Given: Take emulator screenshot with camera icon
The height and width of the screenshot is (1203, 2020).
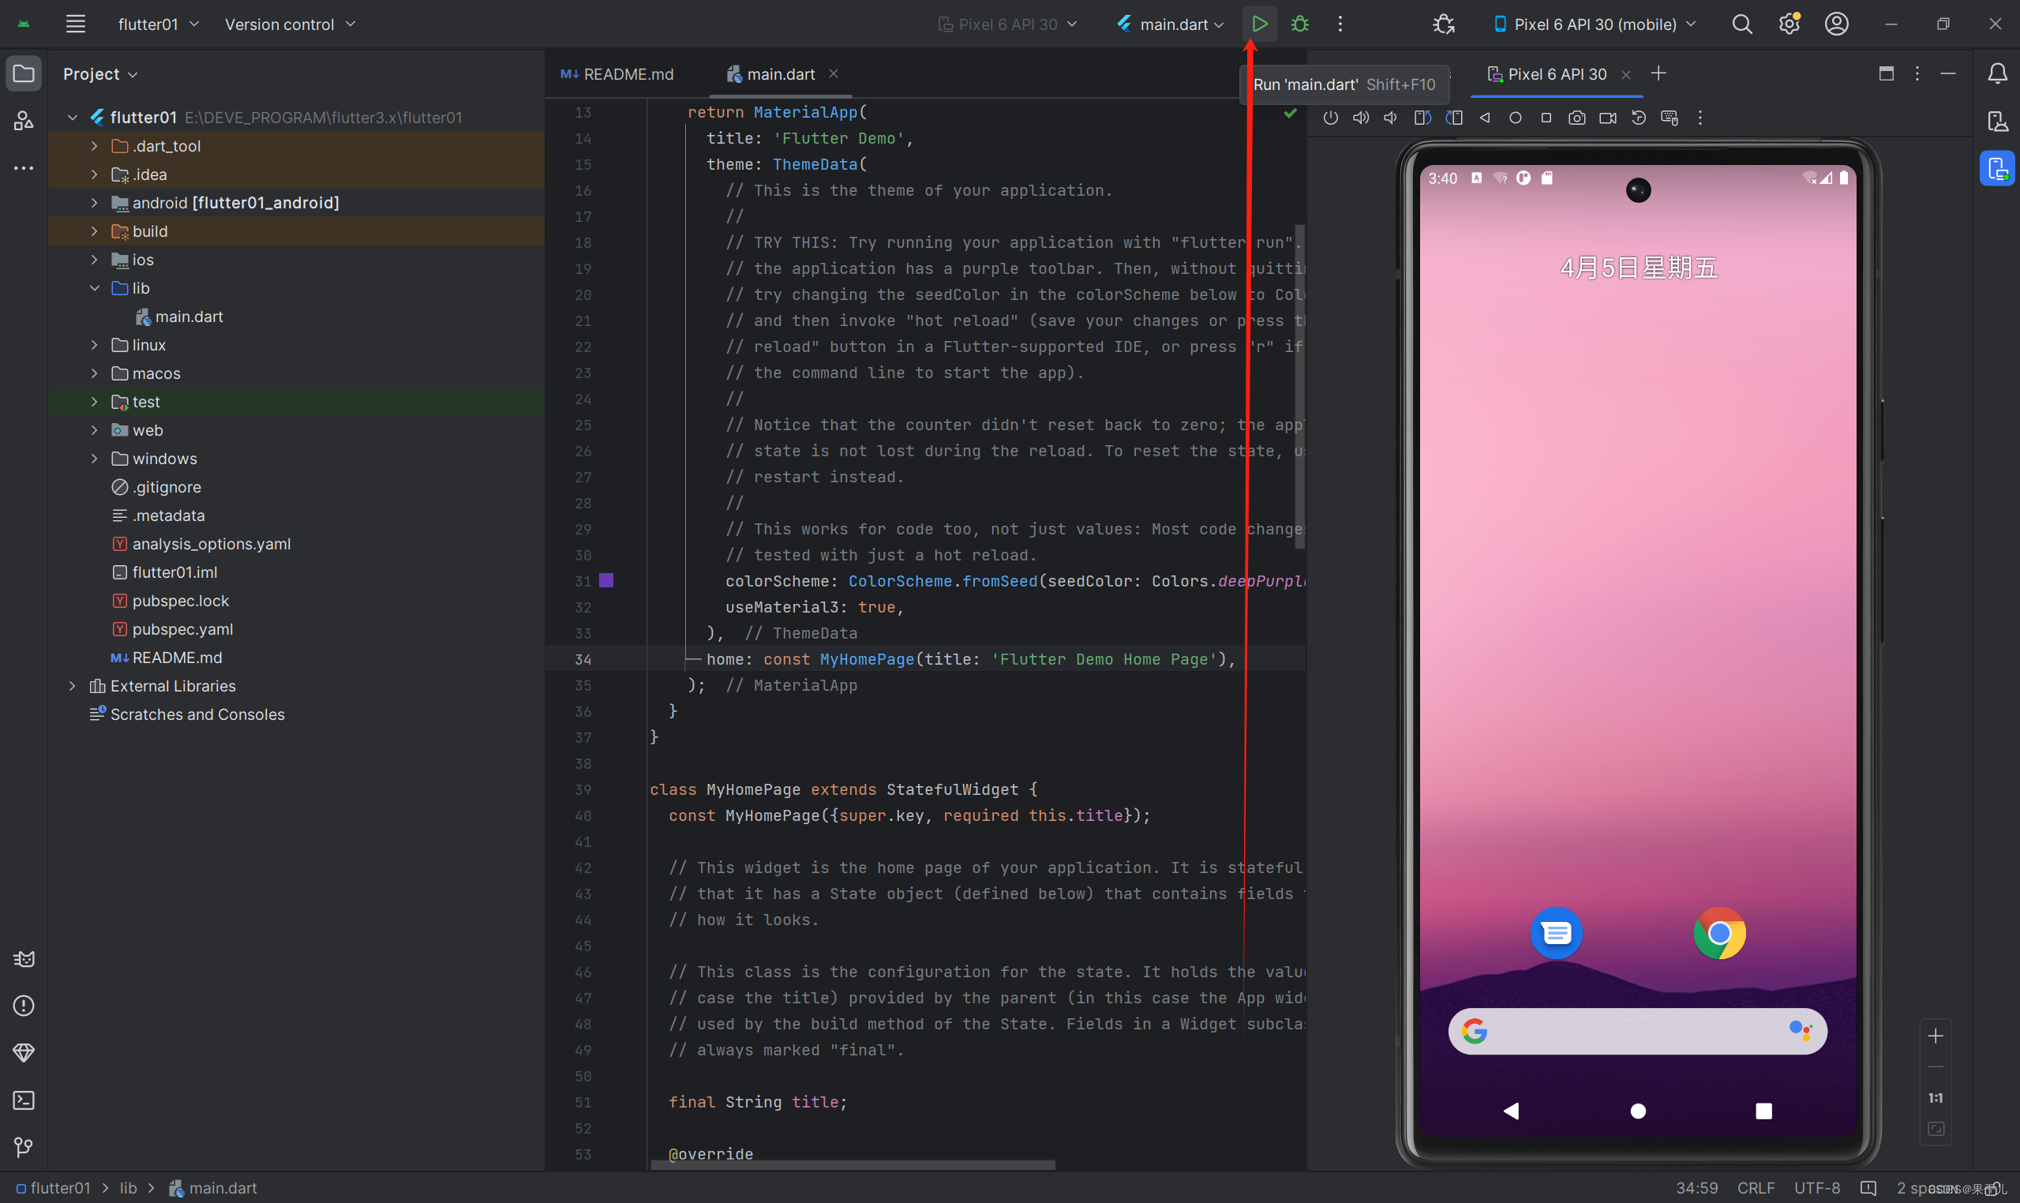Looking at the screenshot, I should 1576,118.
